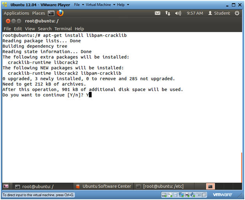
Task: Open VMware Player Help dropdown
Action: click(123, 5)
